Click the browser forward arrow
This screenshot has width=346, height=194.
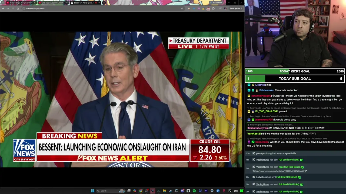point(8,8)
